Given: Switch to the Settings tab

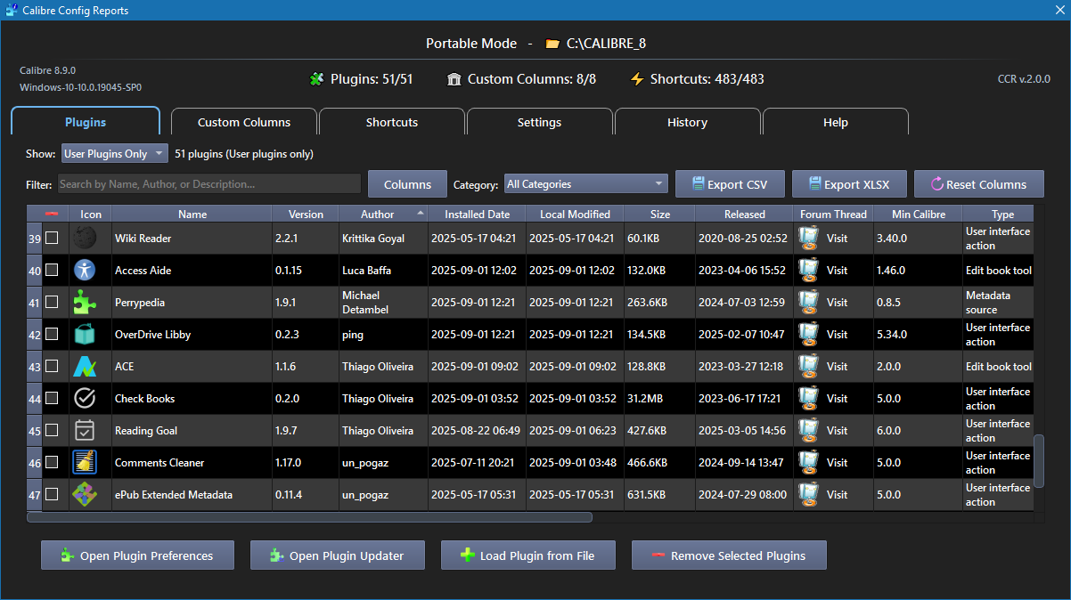Looking at the screenshot, I should point(539,122).
